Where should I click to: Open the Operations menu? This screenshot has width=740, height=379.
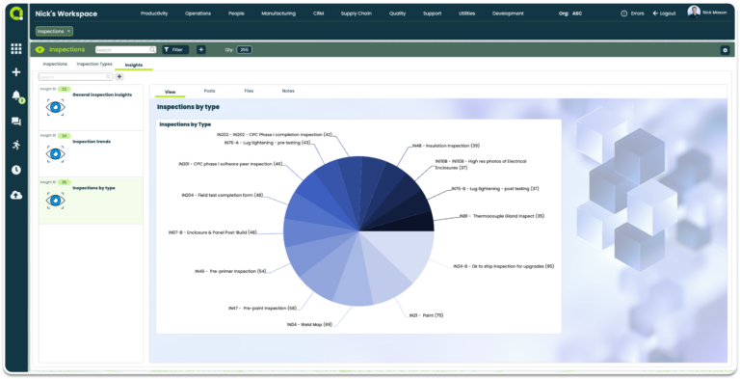(198, 14)
